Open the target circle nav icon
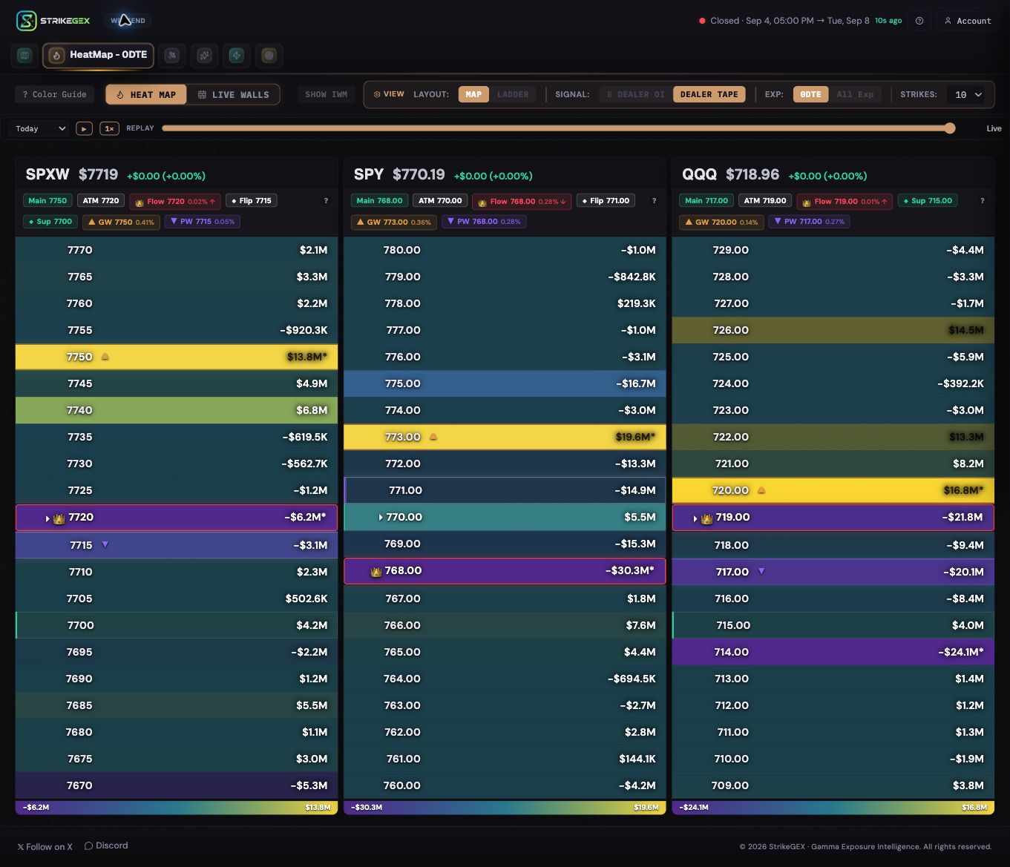 [269, 56]
